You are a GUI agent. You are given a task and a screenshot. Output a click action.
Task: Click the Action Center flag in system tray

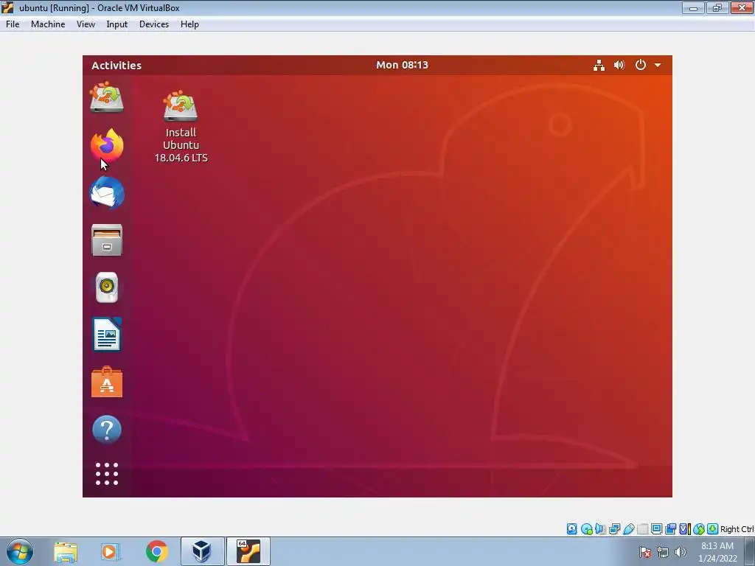pyautogui.click(x=645, y=552)
